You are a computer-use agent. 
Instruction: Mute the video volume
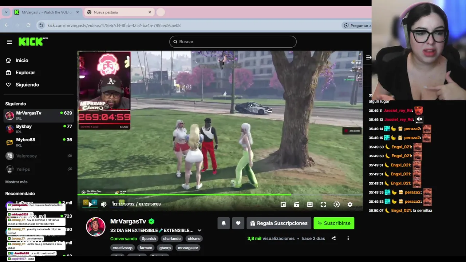click(104, 204)
